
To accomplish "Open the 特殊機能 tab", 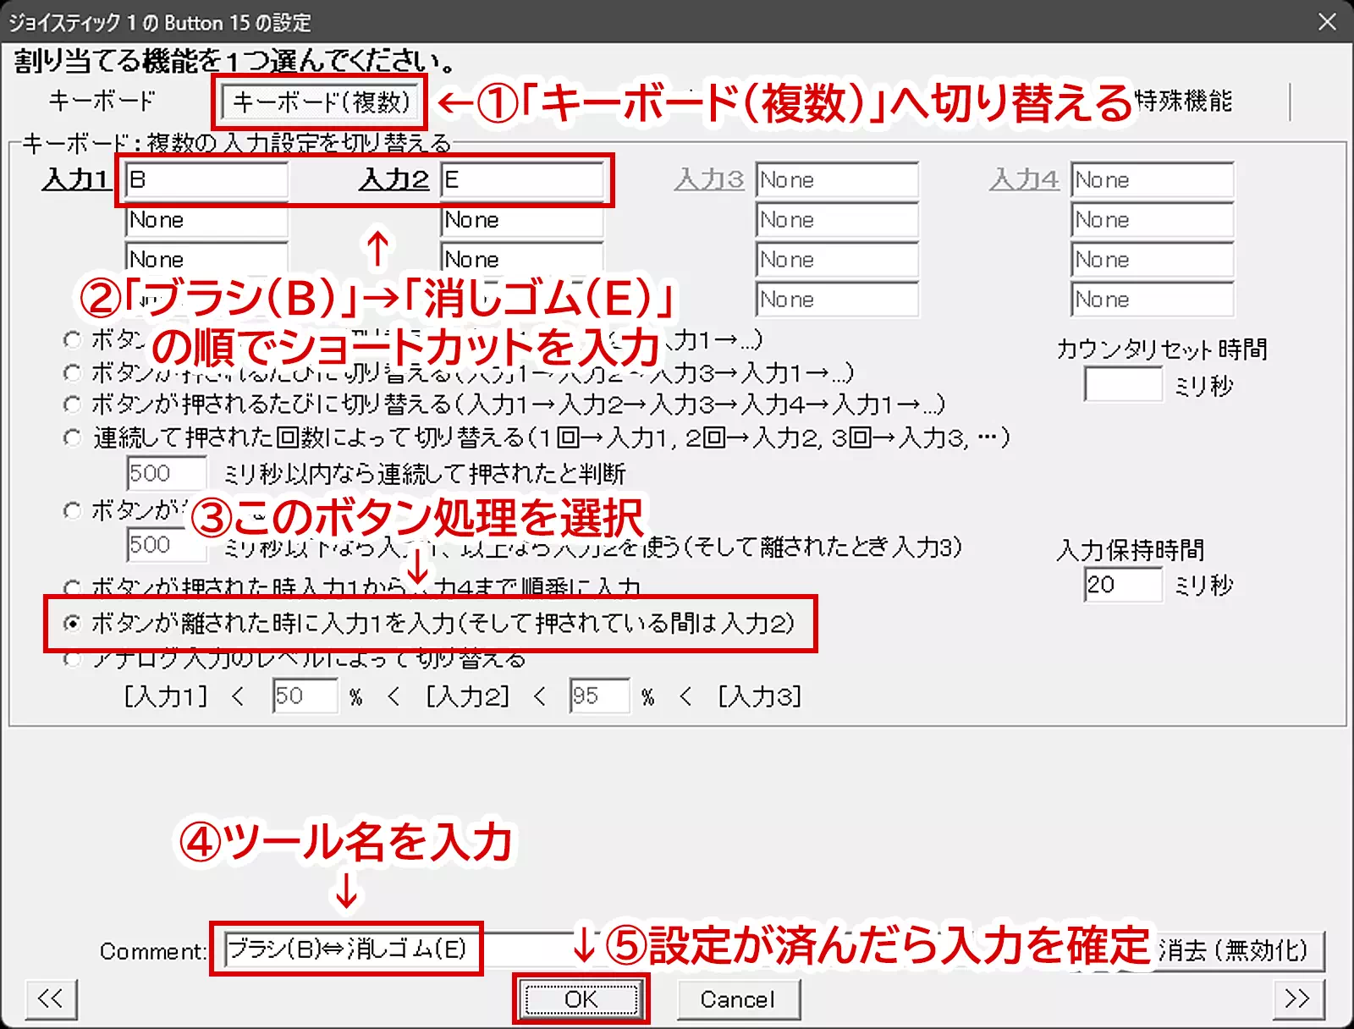I will 1183,101.
